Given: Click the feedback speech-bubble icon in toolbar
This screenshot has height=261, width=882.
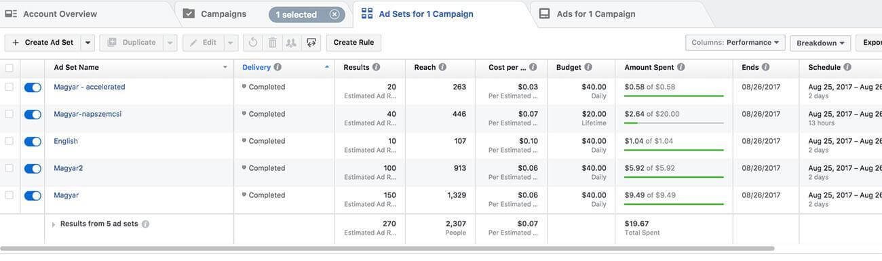Looking at the screenshot, I should 311,43.
